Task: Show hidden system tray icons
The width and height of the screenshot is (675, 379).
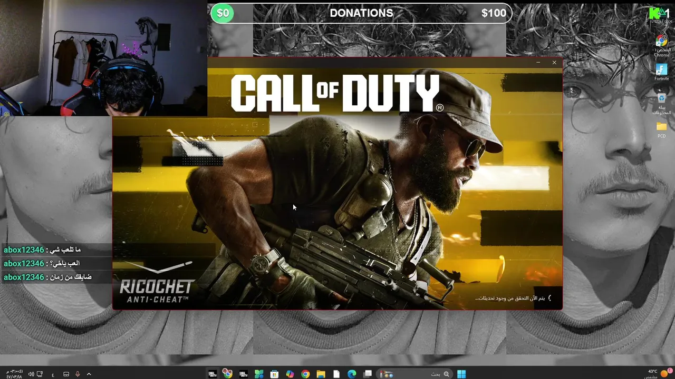Action: pos(89,374)
